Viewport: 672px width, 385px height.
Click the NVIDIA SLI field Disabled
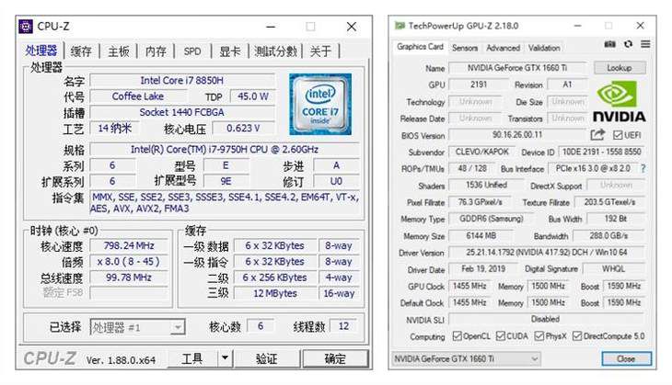coord(546,319)
